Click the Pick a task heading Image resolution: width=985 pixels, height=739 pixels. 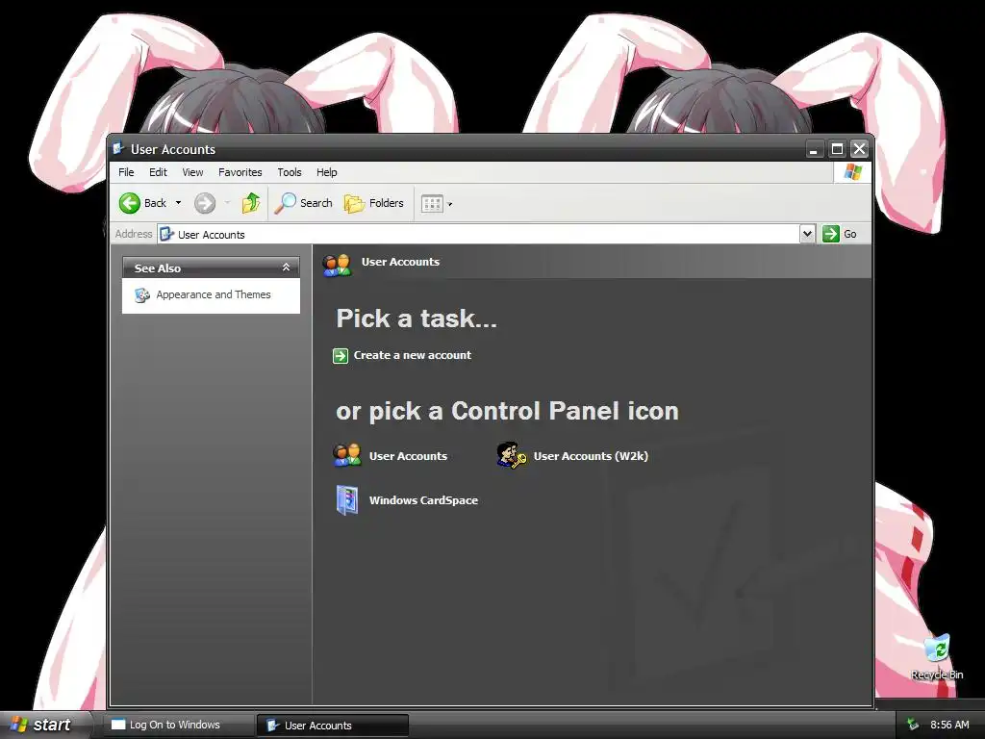pyautogui.click(x=417, y=319)
